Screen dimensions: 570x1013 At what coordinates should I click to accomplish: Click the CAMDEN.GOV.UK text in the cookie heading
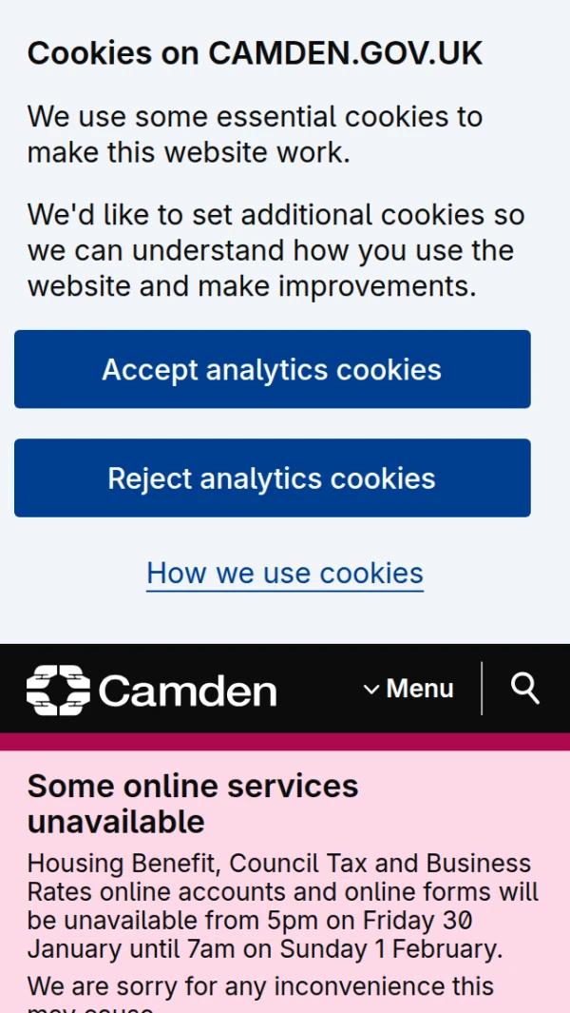point(345,53)
